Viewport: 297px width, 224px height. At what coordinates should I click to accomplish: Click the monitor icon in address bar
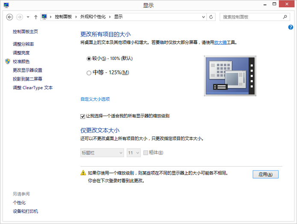(45, 17)
